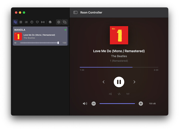Open the favorites heart icon
Viewport: 179px width, 130px height.
[x=37, y=22]
